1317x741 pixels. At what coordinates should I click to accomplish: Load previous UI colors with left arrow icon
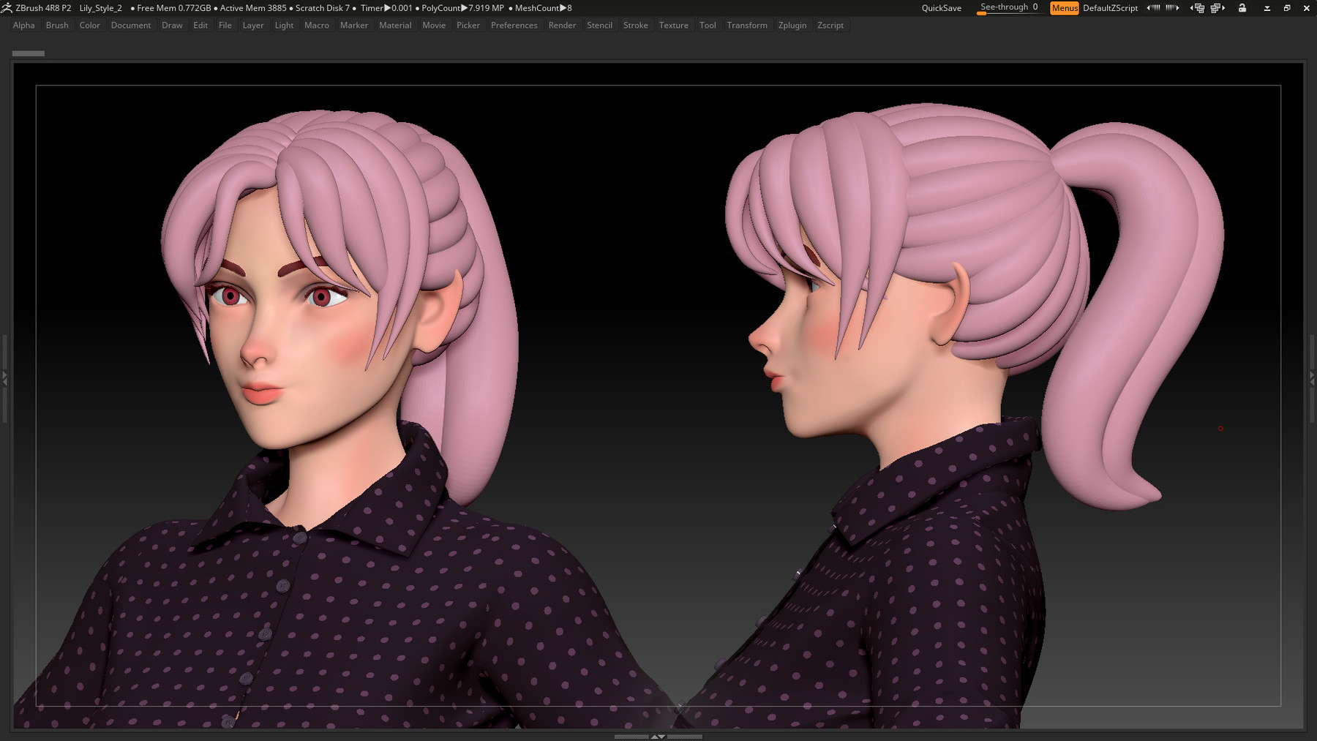tap(1153, 8)
